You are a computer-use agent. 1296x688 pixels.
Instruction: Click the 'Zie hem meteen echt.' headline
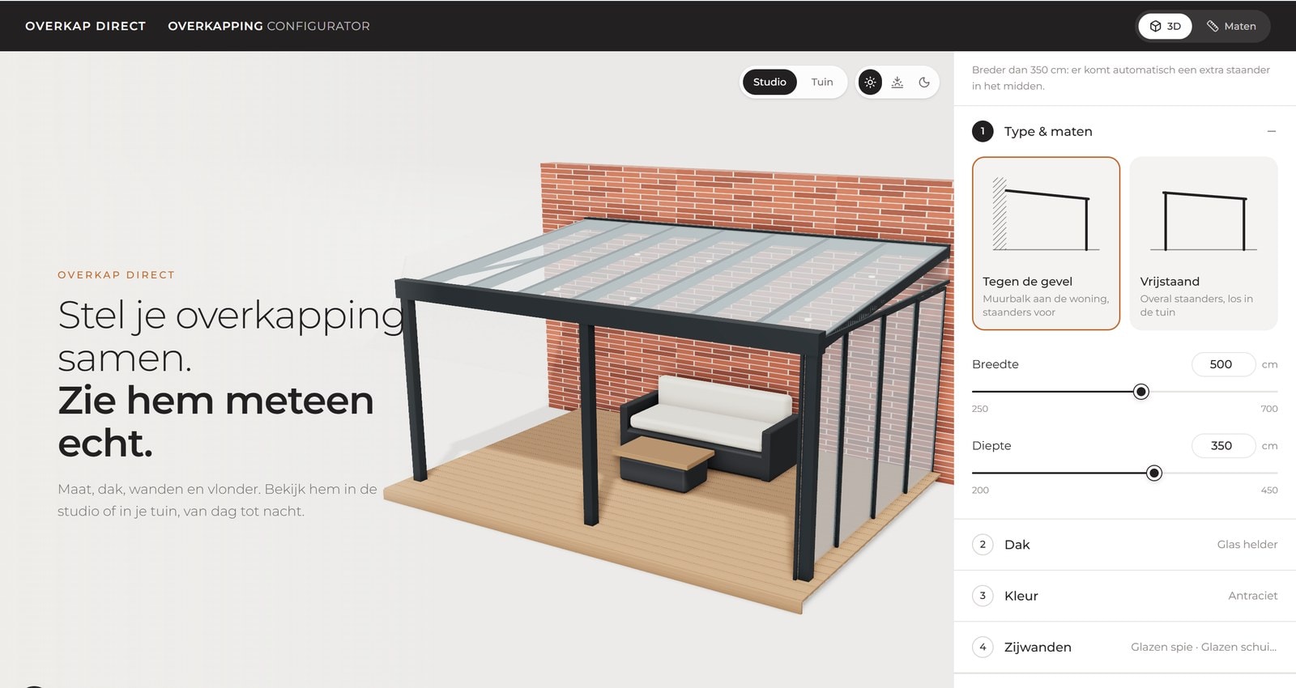(x=215, y=422)
